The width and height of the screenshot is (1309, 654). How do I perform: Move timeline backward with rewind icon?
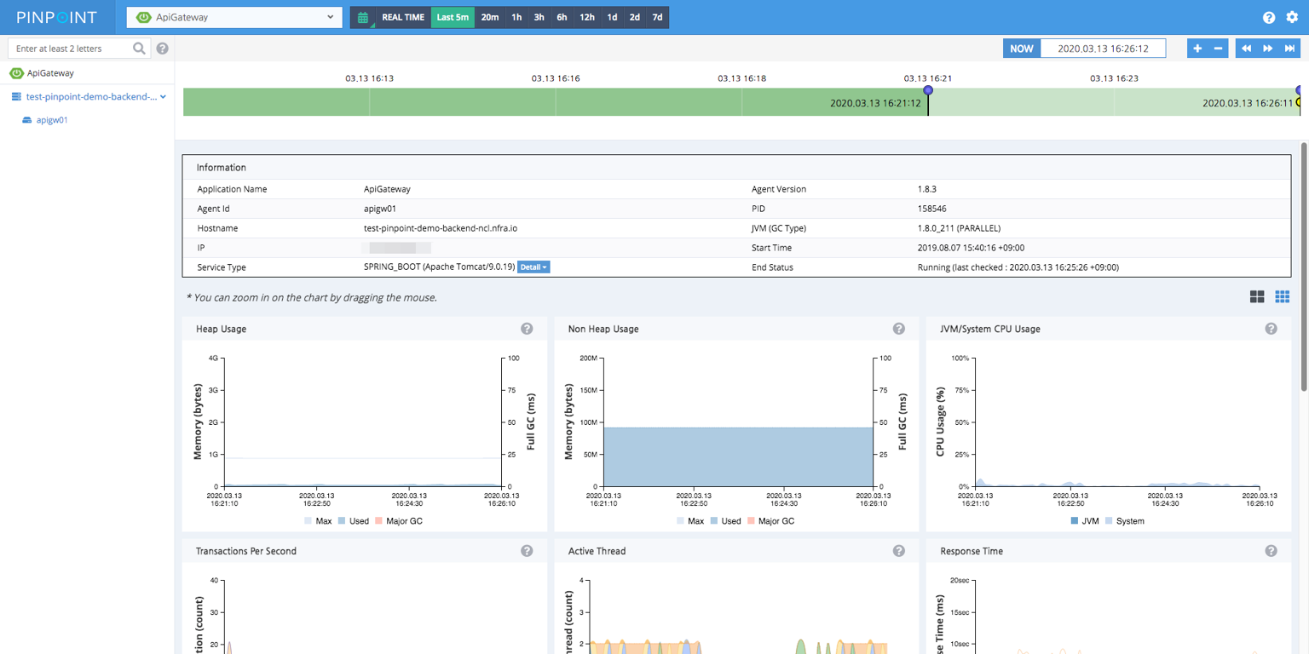(x=1246, y=49)
